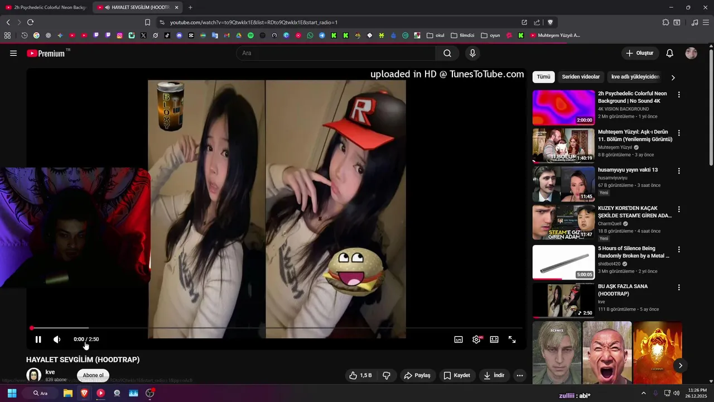Open the Windows Start menu
The width and height of the screenshot is (714, 402).
pyautogui.click(x=12, y=393)
